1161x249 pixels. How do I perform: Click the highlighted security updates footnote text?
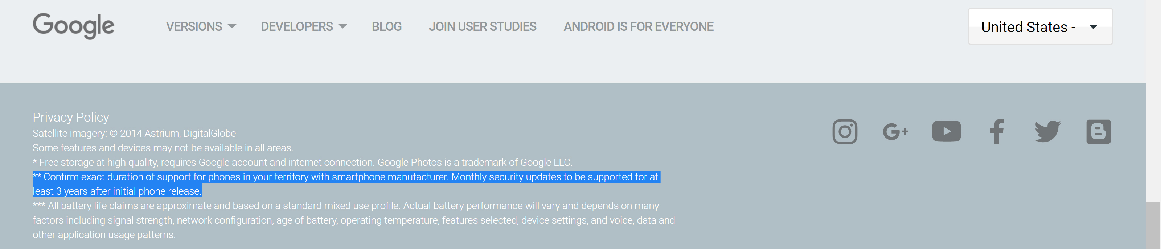pos(346,184)
